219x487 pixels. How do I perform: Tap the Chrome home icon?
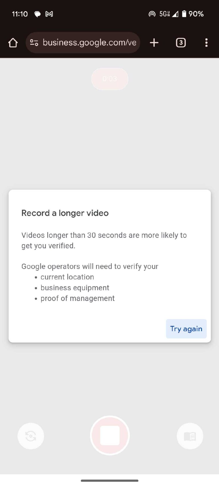(x=13, y=43)
